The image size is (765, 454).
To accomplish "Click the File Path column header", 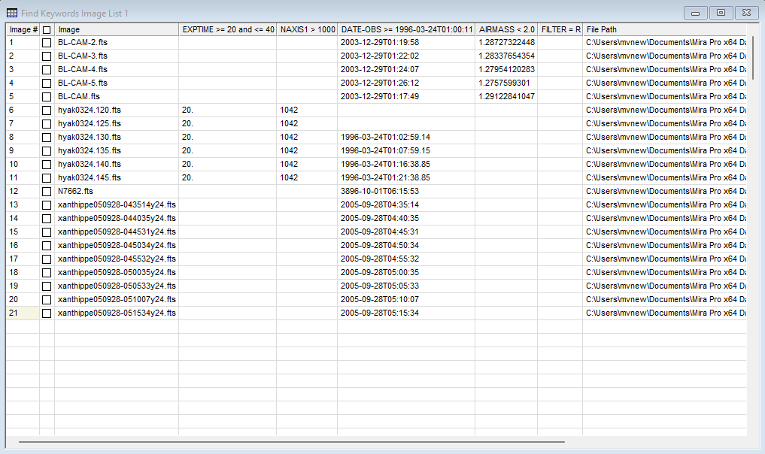I will pos(664,29).
